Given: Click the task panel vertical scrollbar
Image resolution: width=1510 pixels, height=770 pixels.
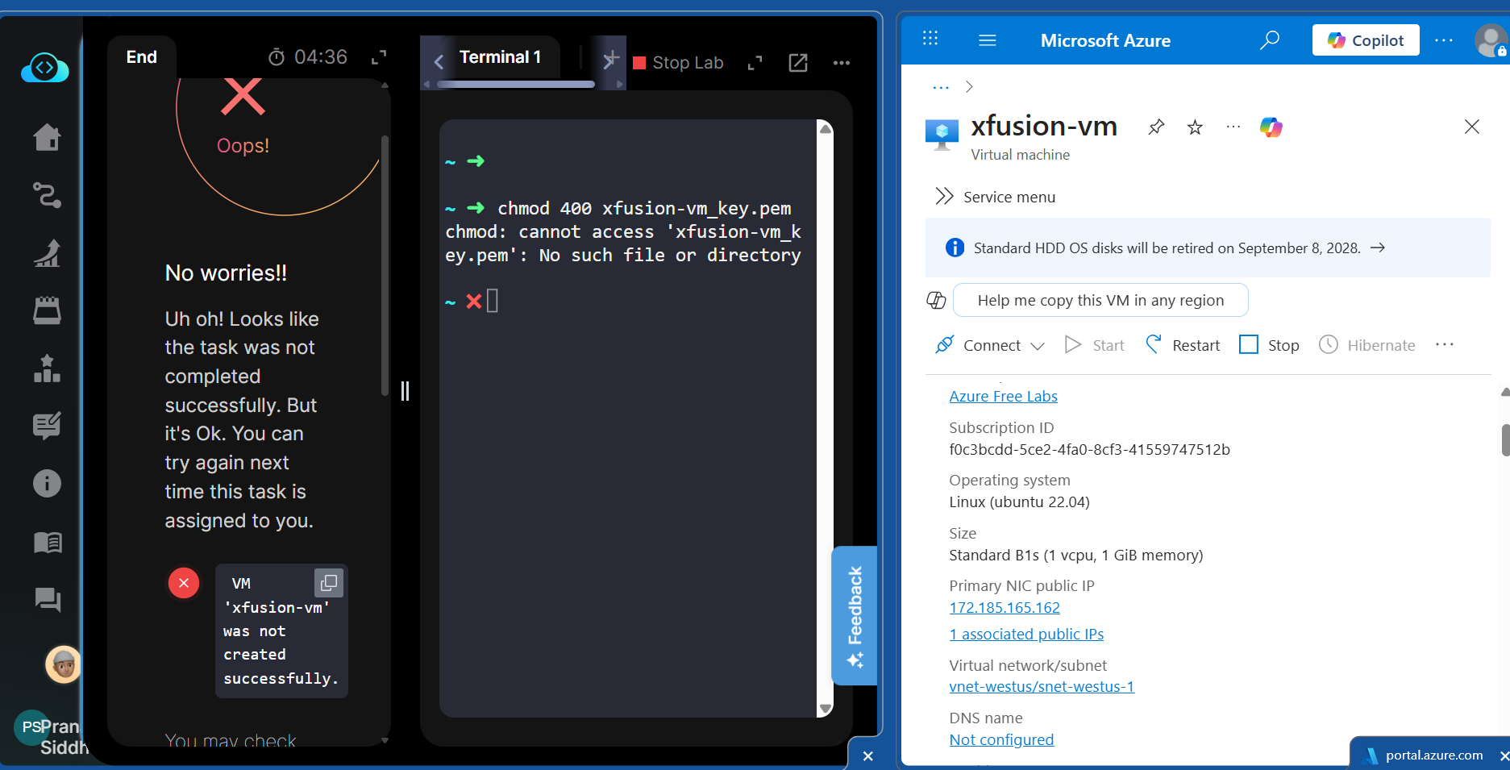Looking at the screenshot, I should tap(385, 266).
